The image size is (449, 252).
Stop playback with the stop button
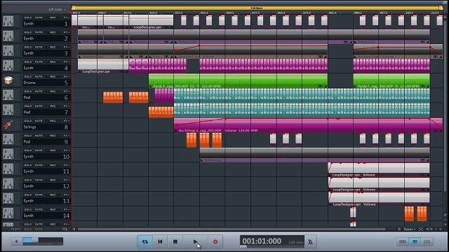pyautogui.click(x=175, y=241)
